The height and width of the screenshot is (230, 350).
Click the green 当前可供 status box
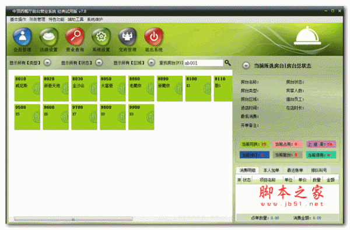[x=254, y=144]
